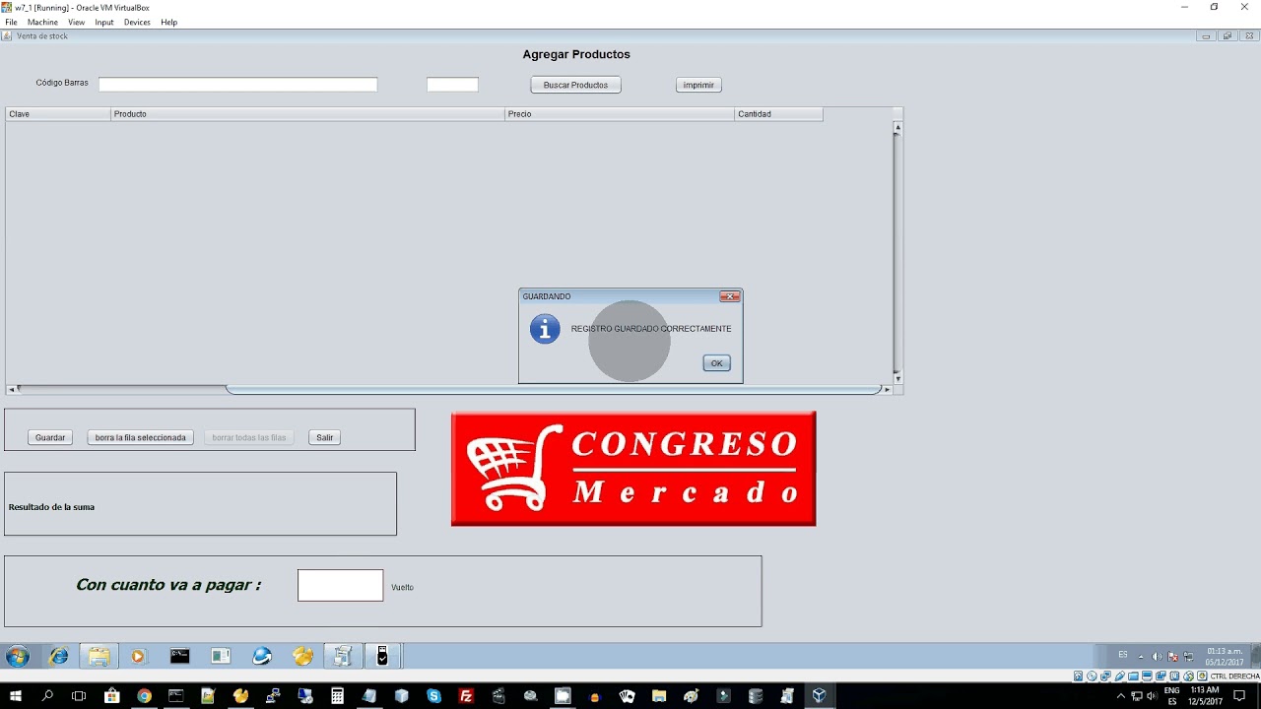The image size is (1261, 709).
Task: Click the USB drive icon in guest taskbar
Action: point(382,656)
